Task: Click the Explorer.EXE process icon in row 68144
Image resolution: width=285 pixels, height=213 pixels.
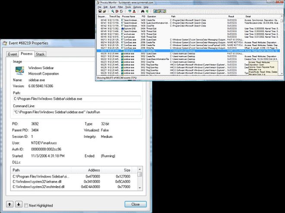Action: 123,29
